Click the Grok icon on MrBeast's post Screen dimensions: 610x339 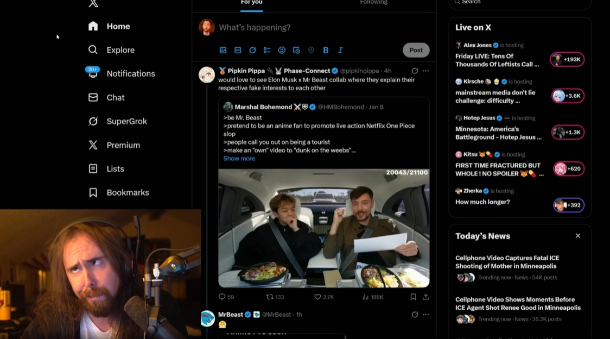tap(415, 315)
